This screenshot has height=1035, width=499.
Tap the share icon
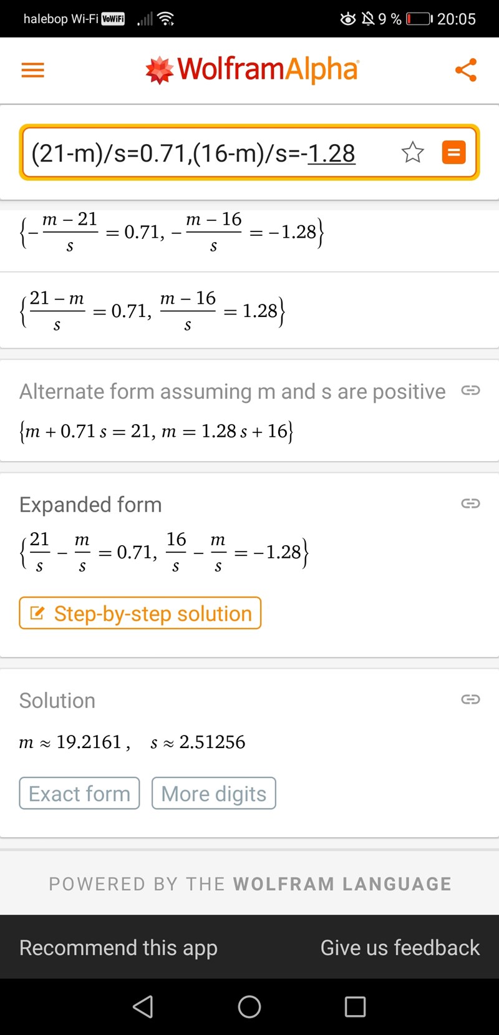[466, 70]
